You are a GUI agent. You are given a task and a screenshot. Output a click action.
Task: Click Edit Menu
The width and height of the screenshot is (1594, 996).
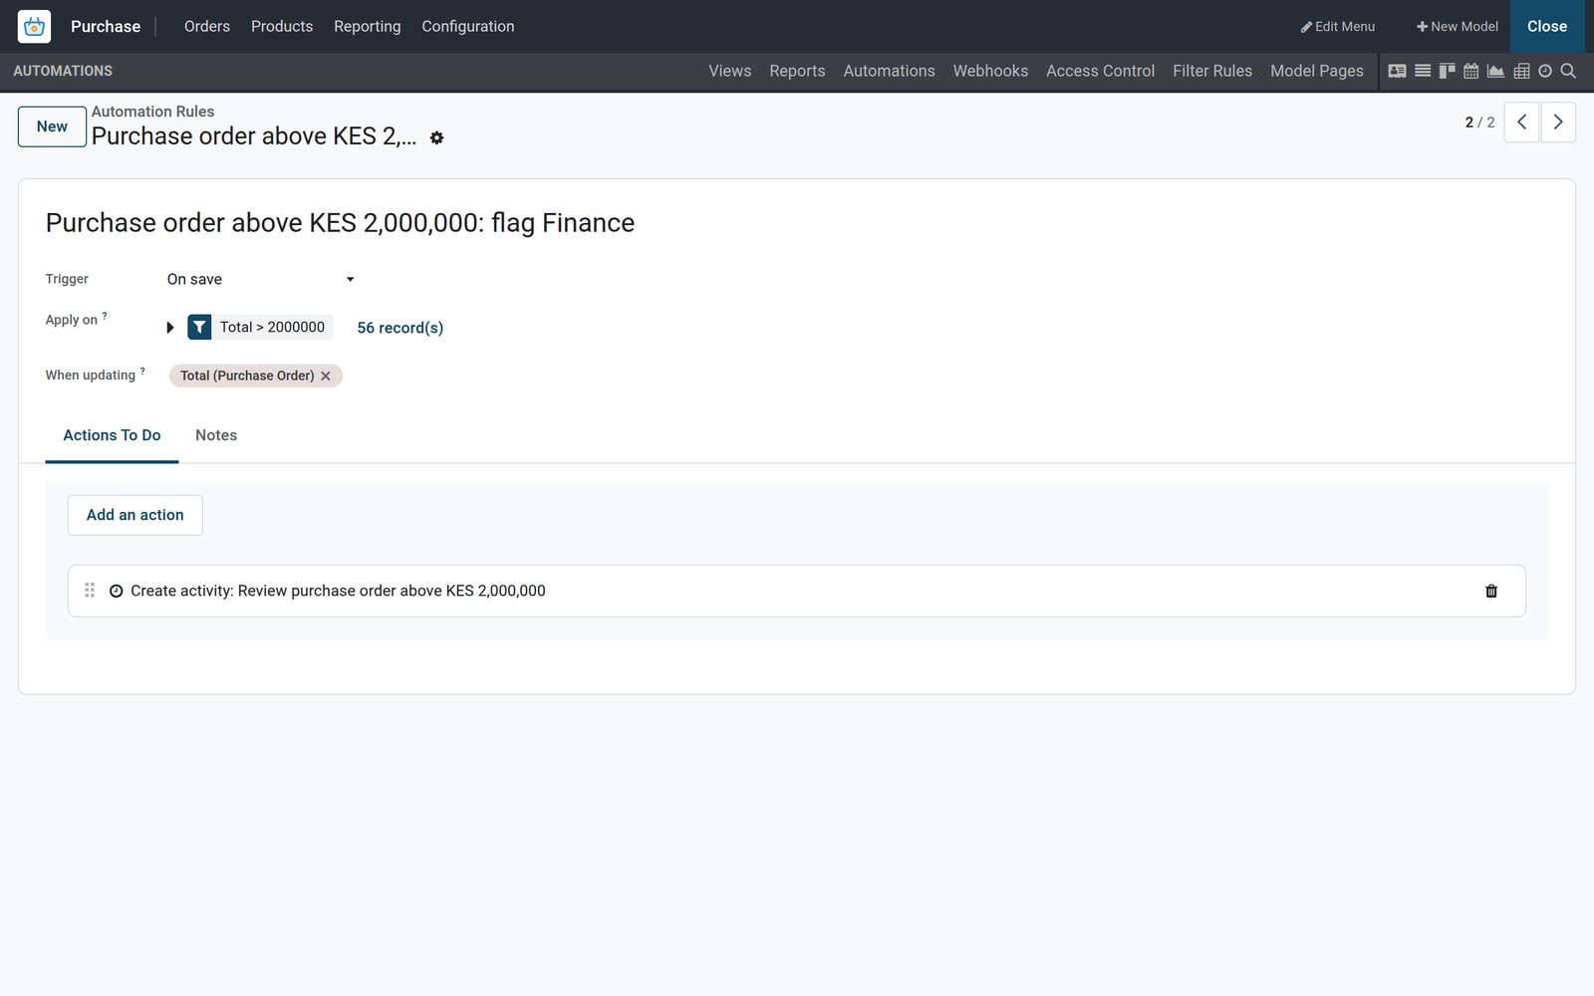tap(1338, 27)
